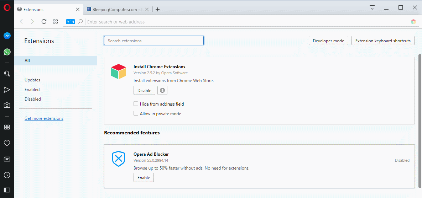The height and width of the screenshot is (198, 422).
Task: Click the Version 55.0.2994.14 text
Action: pos(151,160)
